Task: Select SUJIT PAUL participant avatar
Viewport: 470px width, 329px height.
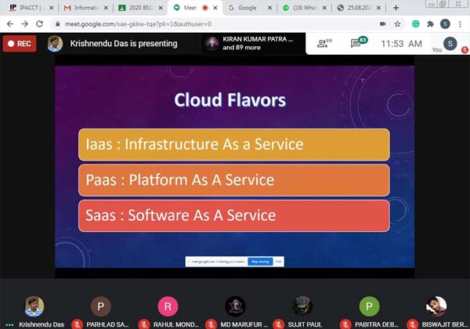Action: [x=302, y=306]
